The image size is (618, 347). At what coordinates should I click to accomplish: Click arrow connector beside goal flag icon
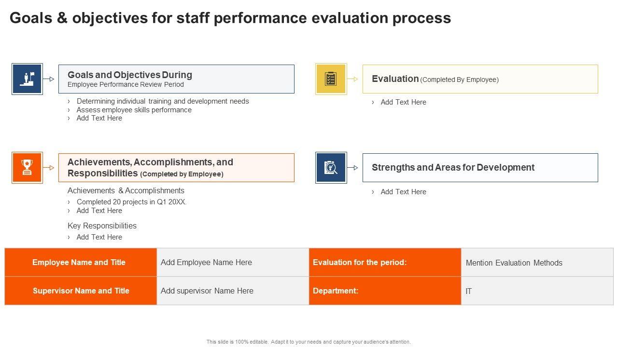point(50,79)
